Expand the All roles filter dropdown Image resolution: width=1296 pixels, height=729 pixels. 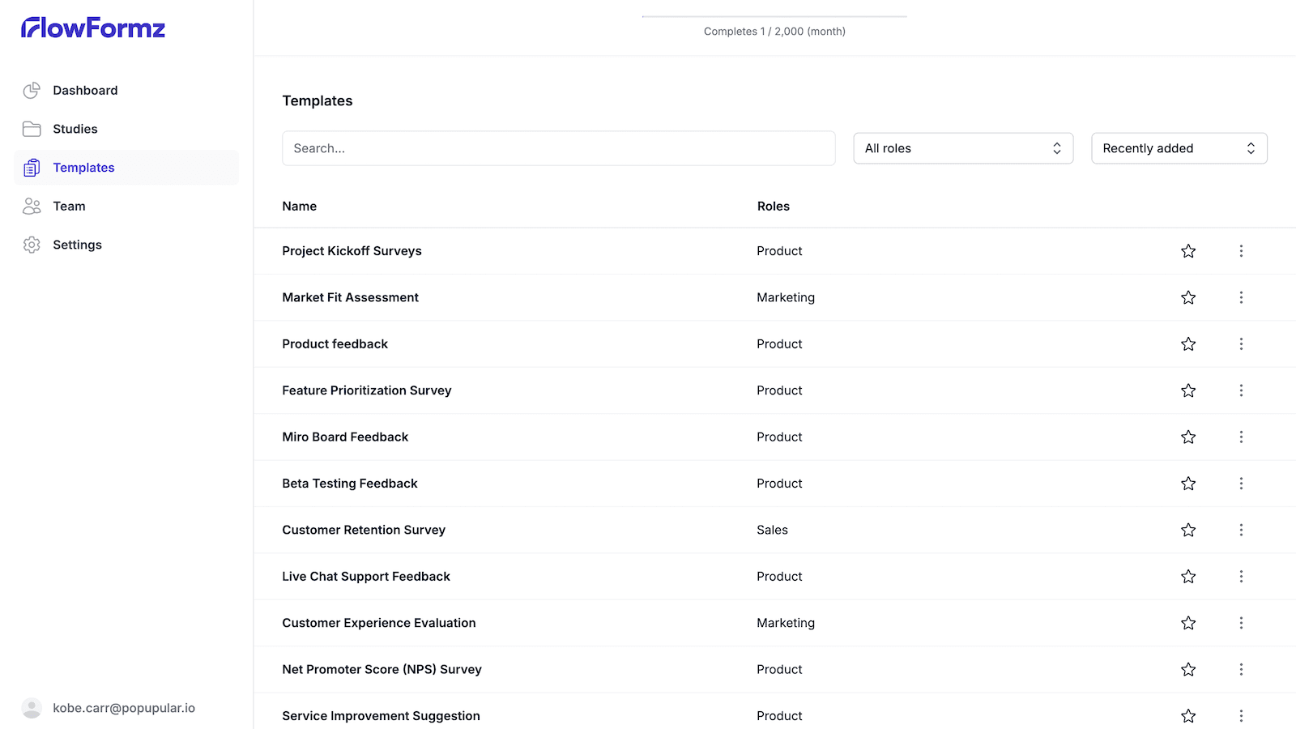coord(962,148)
